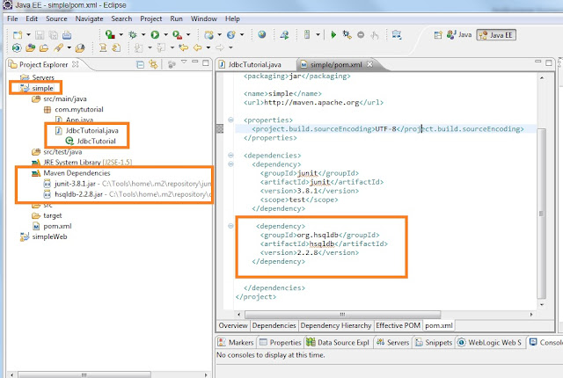Screen dimensions: 563x378
Task: Open the Back history dropdown arrow
Action: tap(208, 47)
